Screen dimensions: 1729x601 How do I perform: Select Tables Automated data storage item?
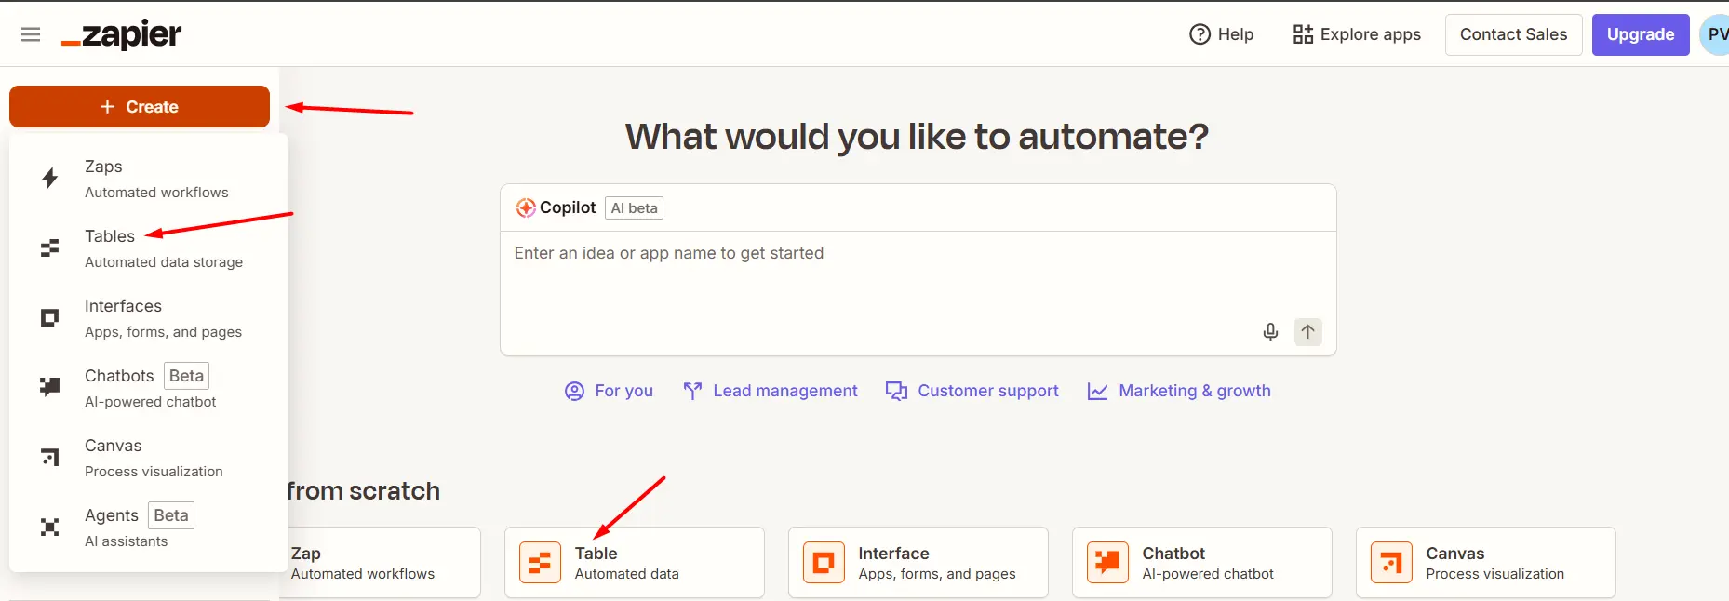click(x=149, y=248)
